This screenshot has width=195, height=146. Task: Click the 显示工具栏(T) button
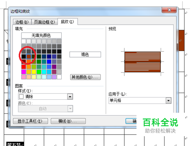[x=30, y=121]
